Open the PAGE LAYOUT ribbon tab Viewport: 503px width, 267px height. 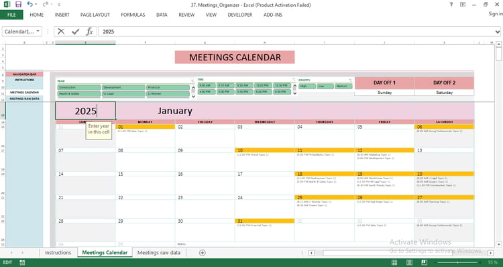pos(95,15)
